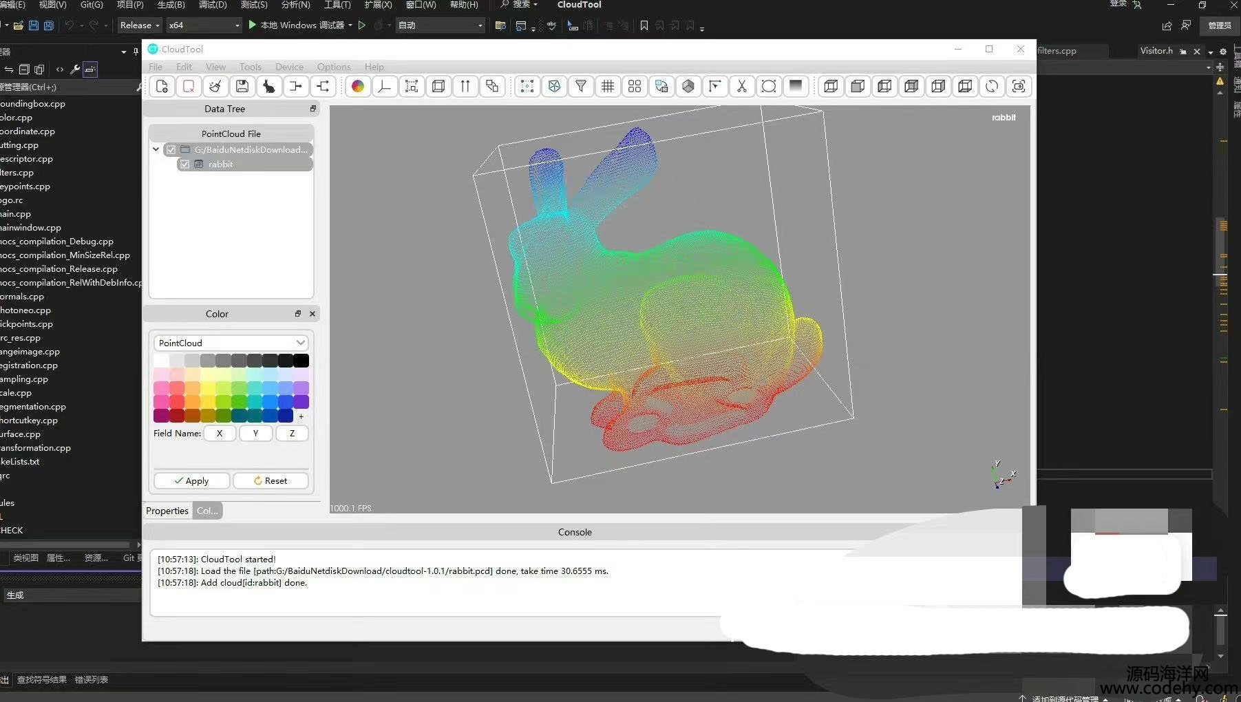Click the camera snapshot icon in toolbar
Image resolution: width=1241 pixels, height=702 pixels.
tap(1019, 86)
